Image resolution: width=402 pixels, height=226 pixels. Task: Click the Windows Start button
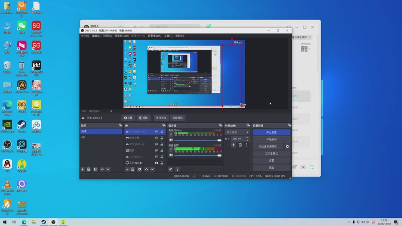[5, 222]
